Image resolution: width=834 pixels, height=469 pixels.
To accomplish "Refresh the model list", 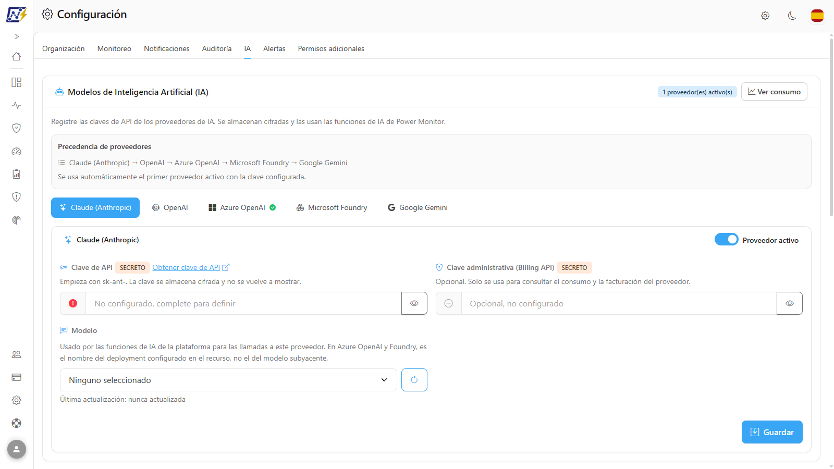I will click(414, 380).
